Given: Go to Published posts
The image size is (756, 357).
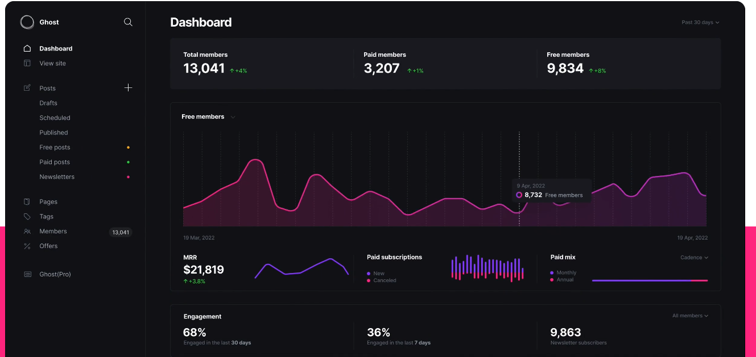Looking at the screenshot, I should tap(53, 132).
